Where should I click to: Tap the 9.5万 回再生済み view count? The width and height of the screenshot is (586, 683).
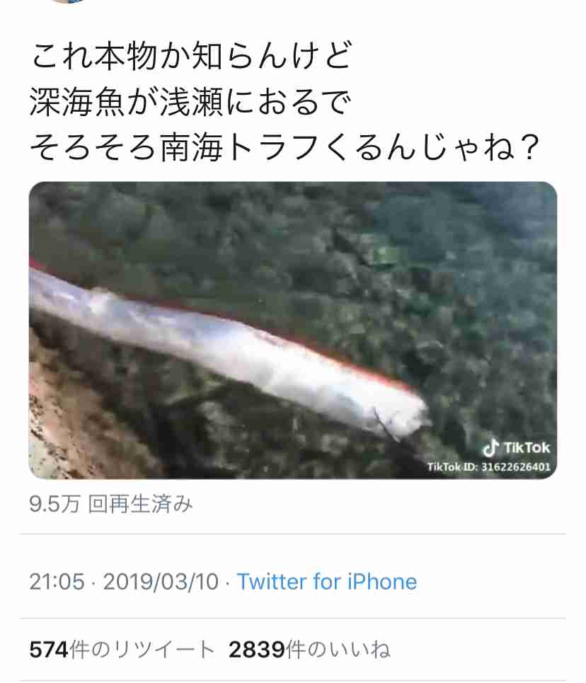pyautogui.click(x=111, y=504)
